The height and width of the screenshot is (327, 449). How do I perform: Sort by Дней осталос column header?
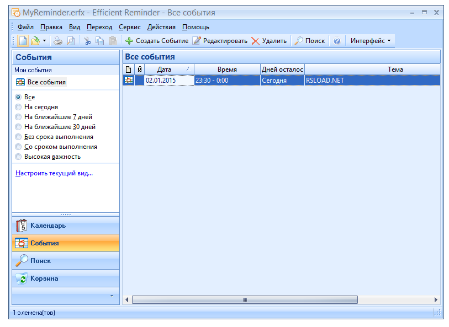pyautogui.click(x=282, y=69)
